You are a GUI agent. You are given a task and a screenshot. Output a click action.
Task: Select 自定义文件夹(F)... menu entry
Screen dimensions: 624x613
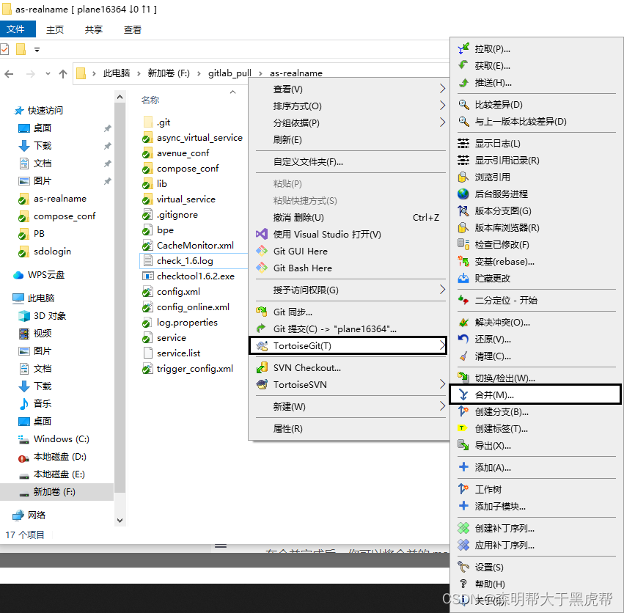pyautogui.click(x=308, y=162)
